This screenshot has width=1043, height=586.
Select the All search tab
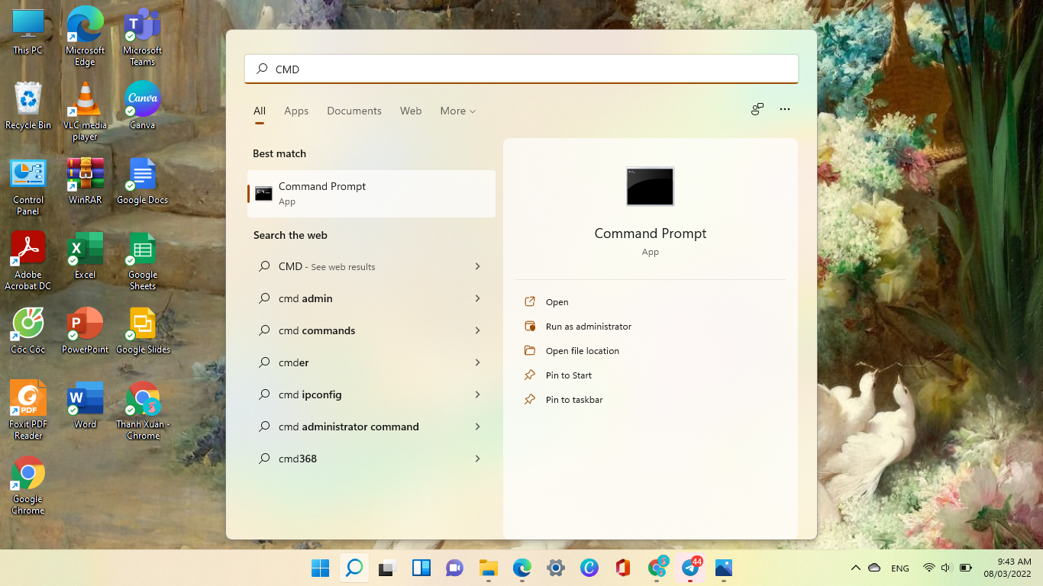(x=260, y=111)
